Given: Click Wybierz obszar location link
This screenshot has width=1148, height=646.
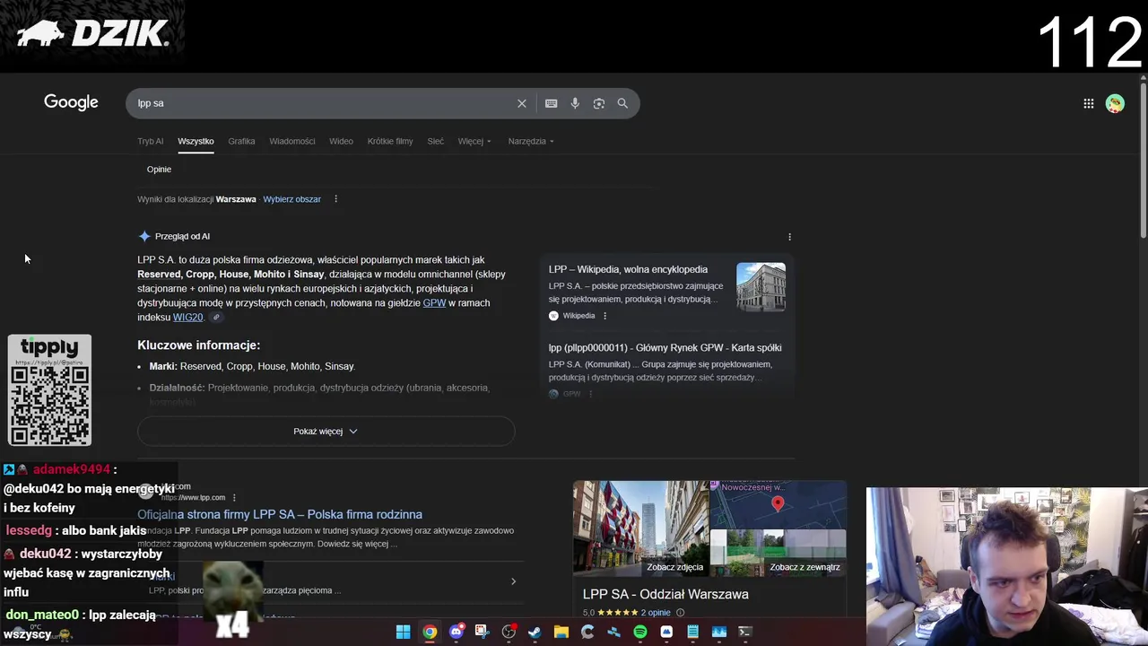Looking at the screenshot, I should [x=291, y=199].
